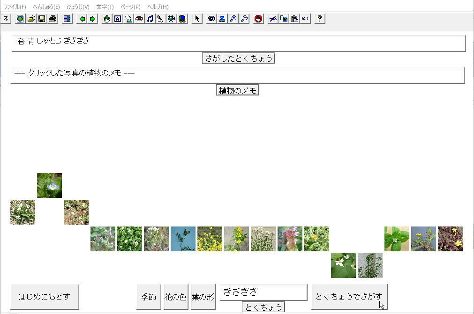
Task: Click the red stop hand icon
Action: click(258, 19)
